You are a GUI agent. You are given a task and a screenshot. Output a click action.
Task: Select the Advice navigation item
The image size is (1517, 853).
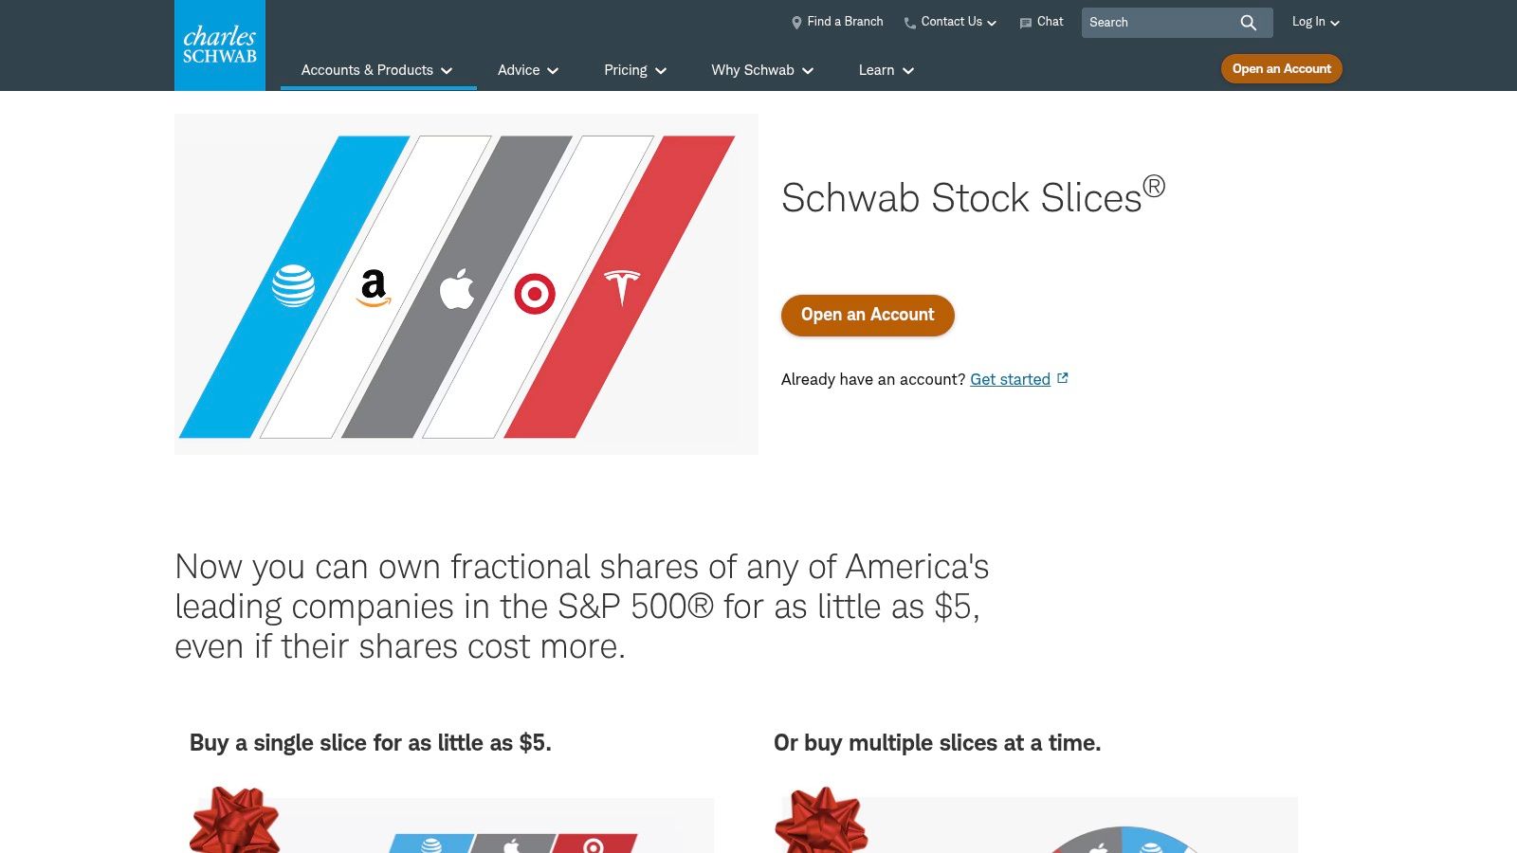(x=526, y=69)
